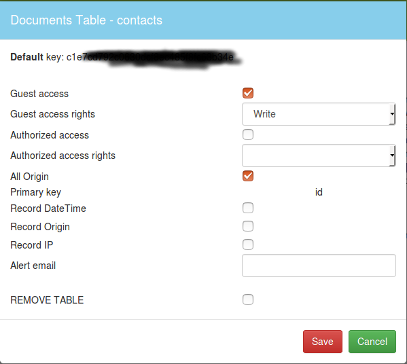Focus the Alert email input field
The height and width of the screenshot is (364, 407).
pyautogui.click(x=319, y=266)
